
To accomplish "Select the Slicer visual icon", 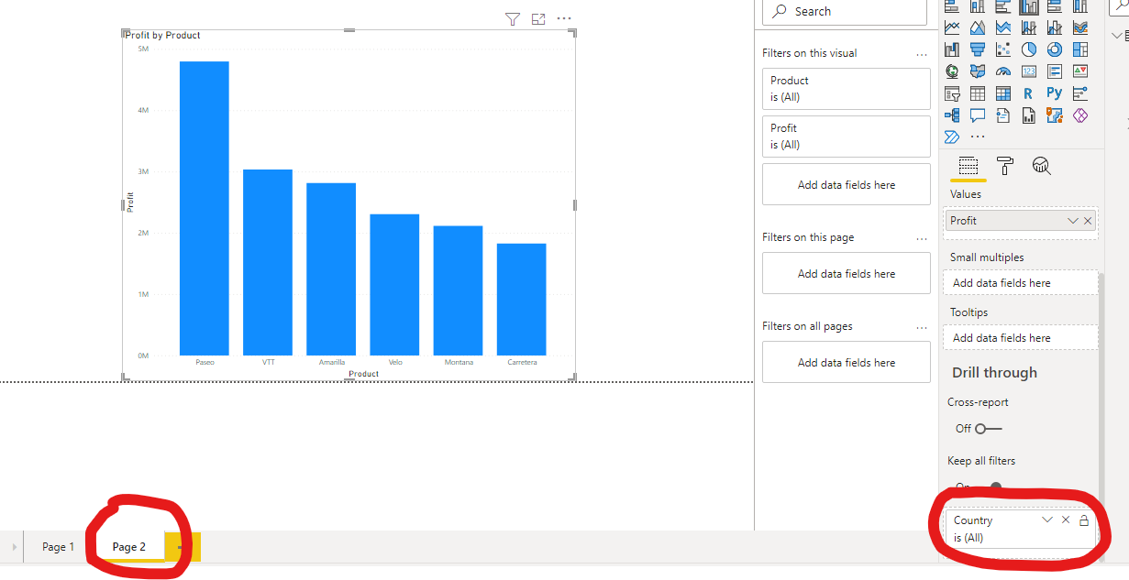I will point(952,93).
